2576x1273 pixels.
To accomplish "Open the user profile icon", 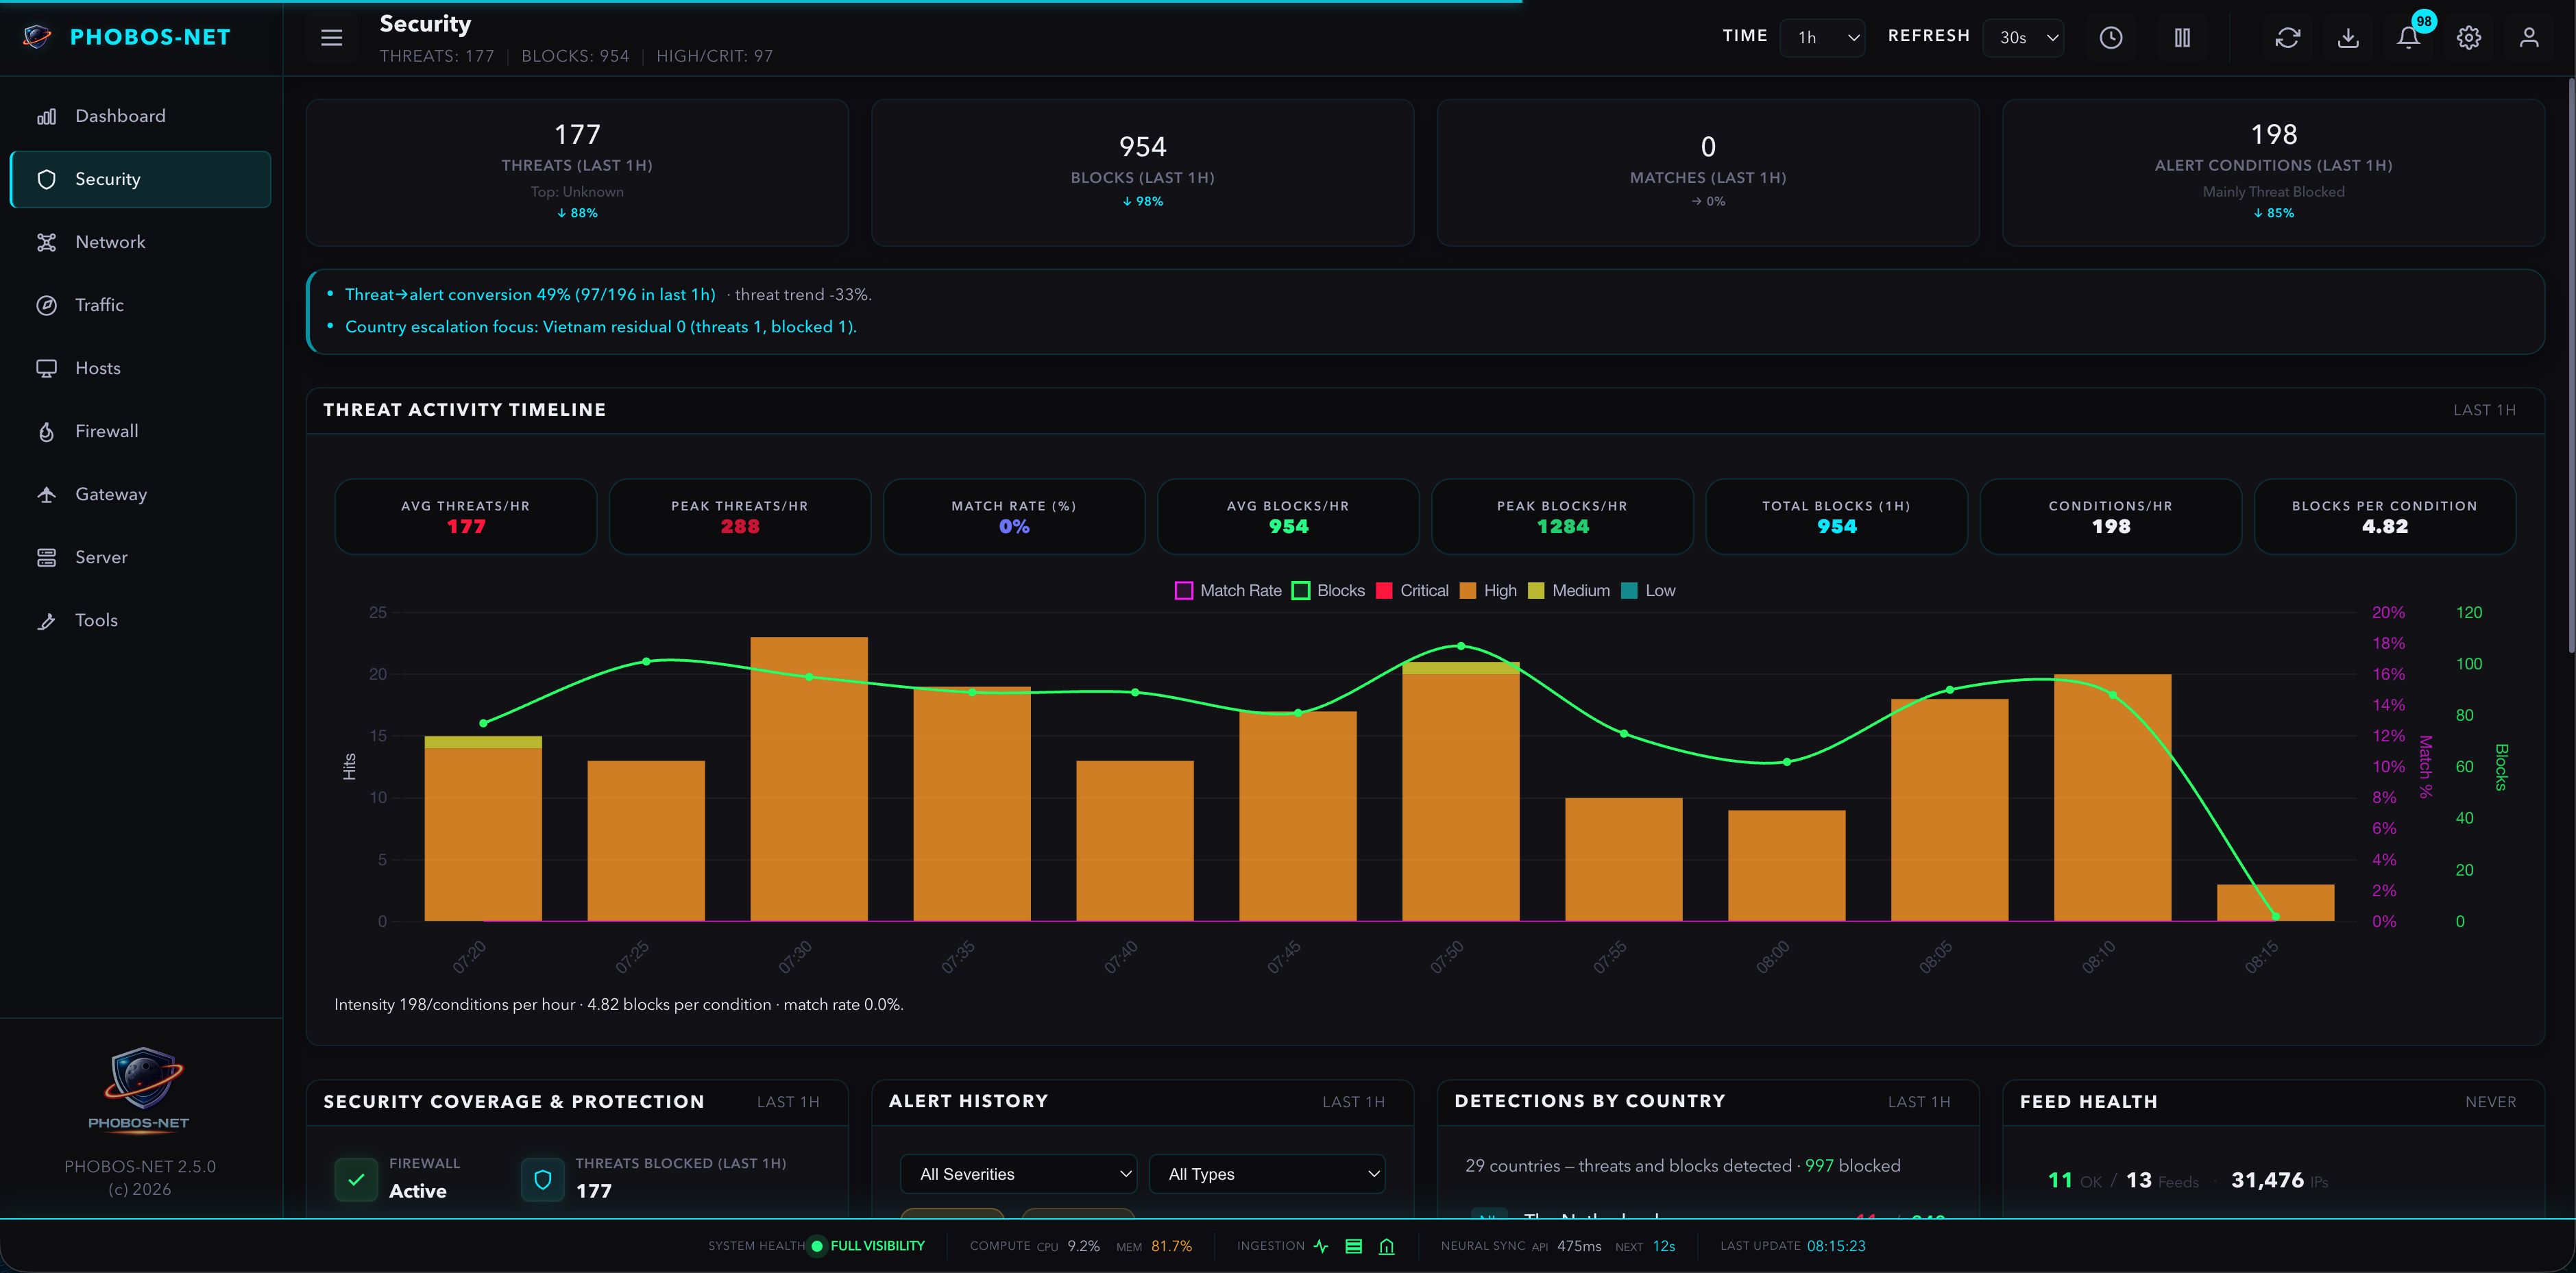I will [x=2528, y=38].
